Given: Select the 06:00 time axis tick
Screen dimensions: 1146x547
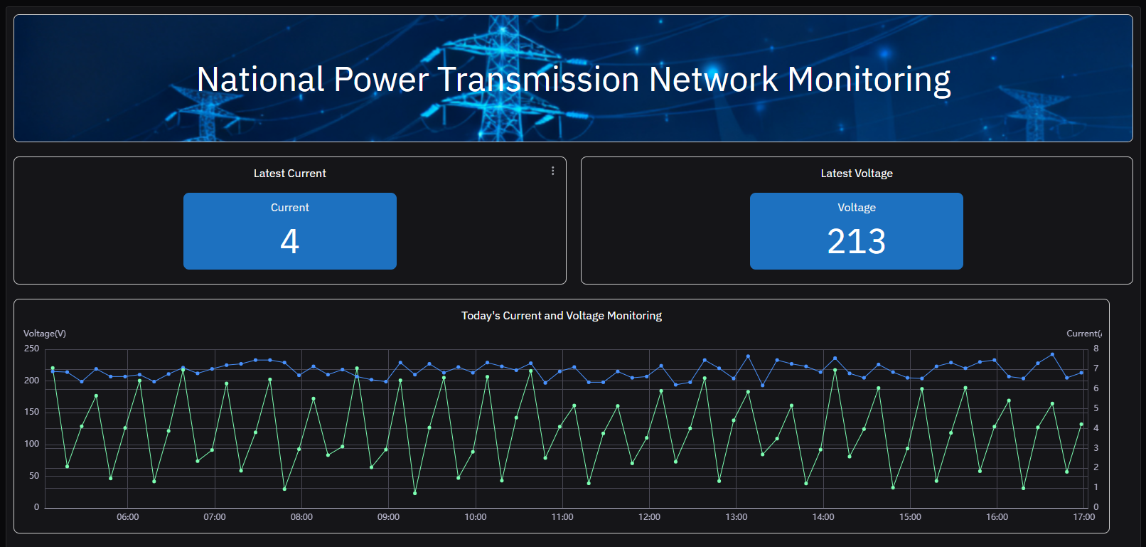Looking at the screenshot, I should 128,517.
